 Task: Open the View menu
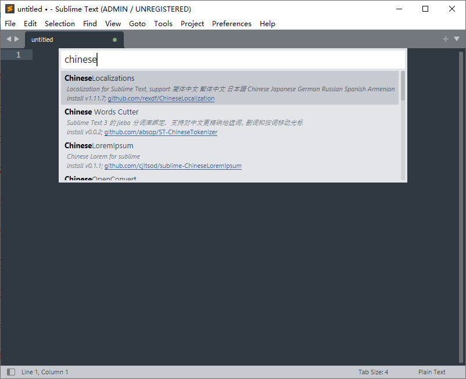pos(113,23)
